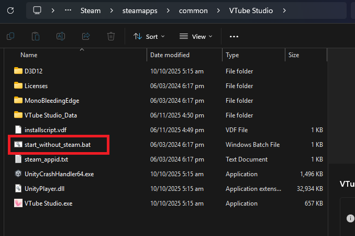The width and height of the screenshot is (355, 236).
Task: Go to the Steam breadcrumb folder
Action: click(x=91, y=10)
